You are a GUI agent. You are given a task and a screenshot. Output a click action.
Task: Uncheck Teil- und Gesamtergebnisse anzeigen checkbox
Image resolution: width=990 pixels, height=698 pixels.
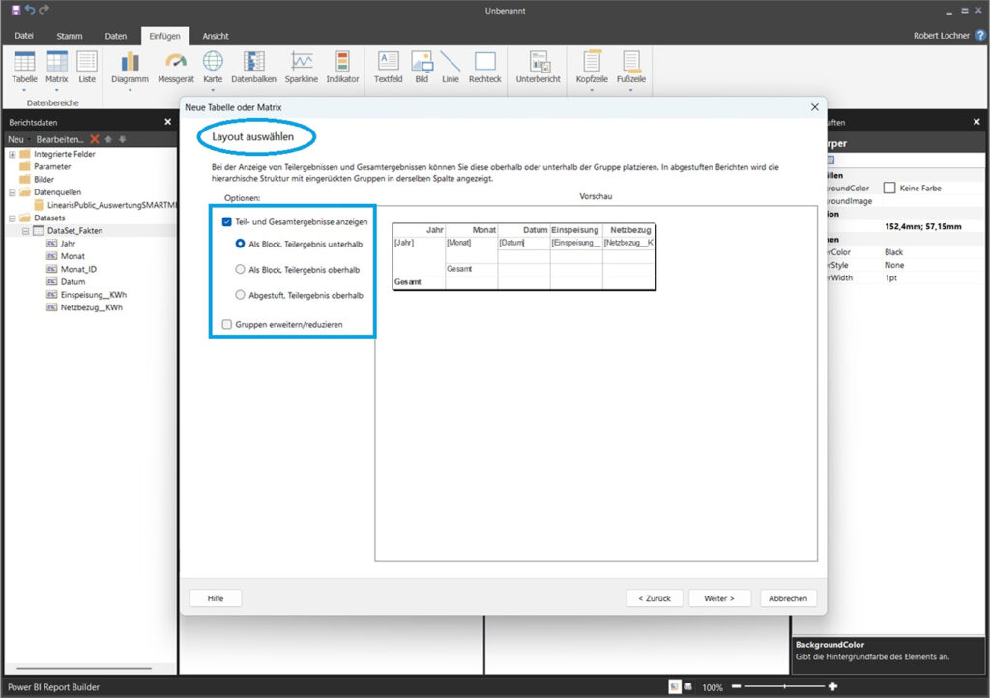point(227,221)
